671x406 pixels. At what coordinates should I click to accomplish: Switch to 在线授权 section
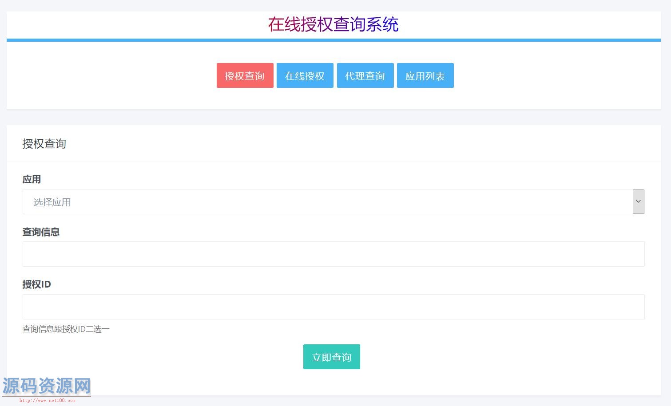[x=305, y=75]
